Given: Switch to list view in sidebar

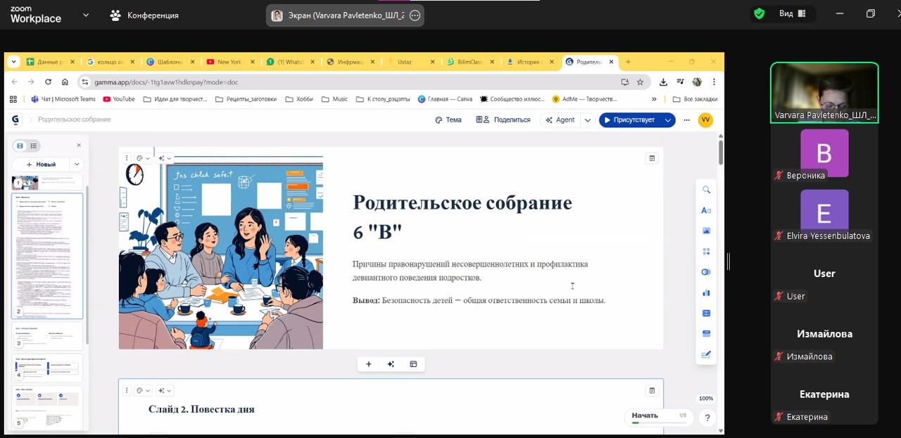Looking at the screenshot, I should coord(33,146).
